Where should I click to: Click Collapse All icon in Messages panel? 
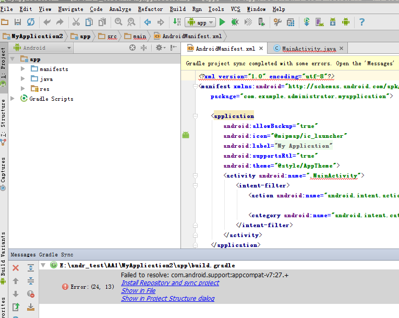31,281
